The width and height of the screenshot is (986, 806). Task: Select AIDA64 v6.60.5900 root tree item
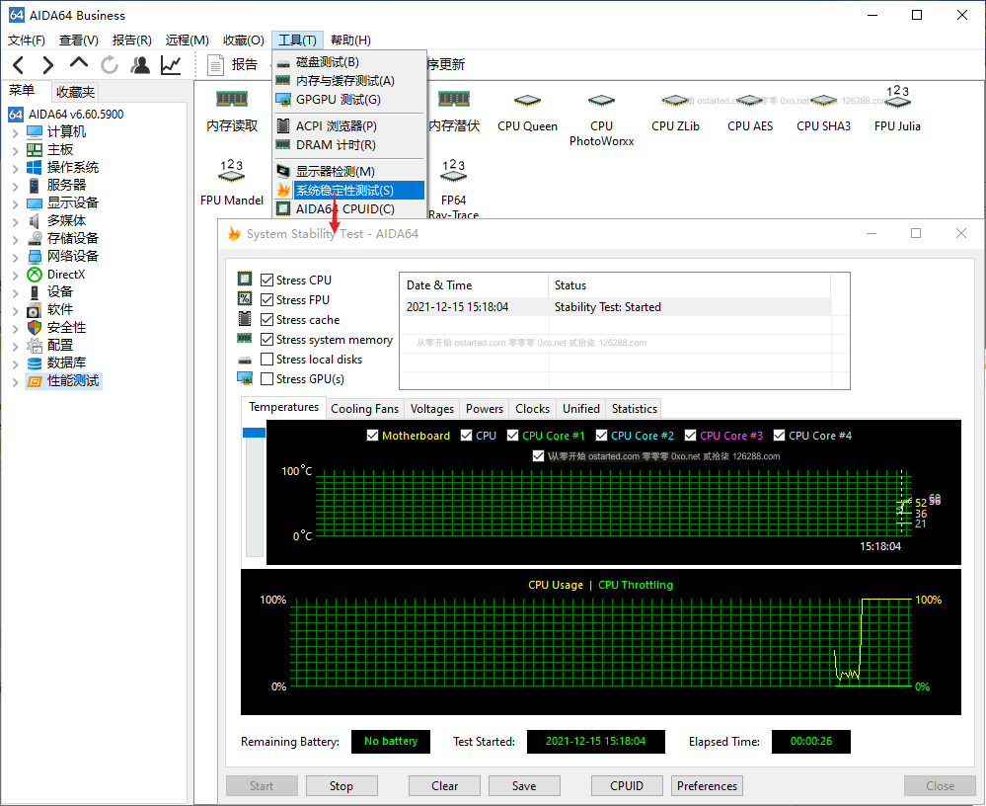point(75,115)
